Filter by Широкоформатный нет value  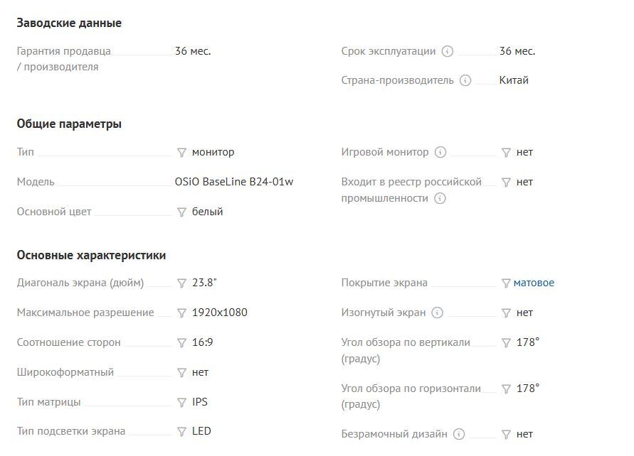pyautogui.click(x=181, y=373)
